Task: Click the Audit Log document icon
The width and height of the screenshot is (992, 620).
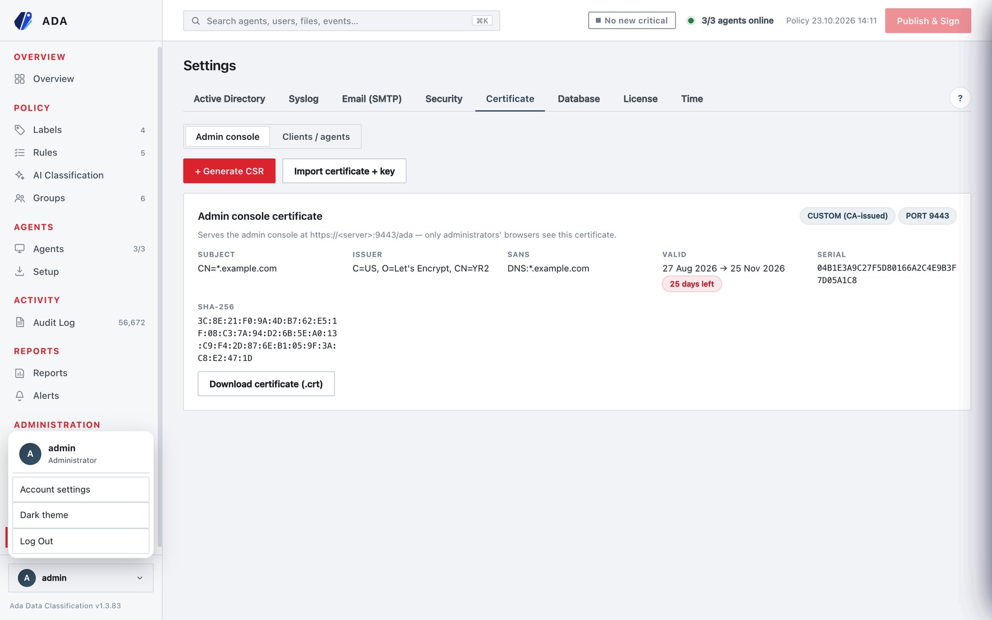Action: (20, 322)
